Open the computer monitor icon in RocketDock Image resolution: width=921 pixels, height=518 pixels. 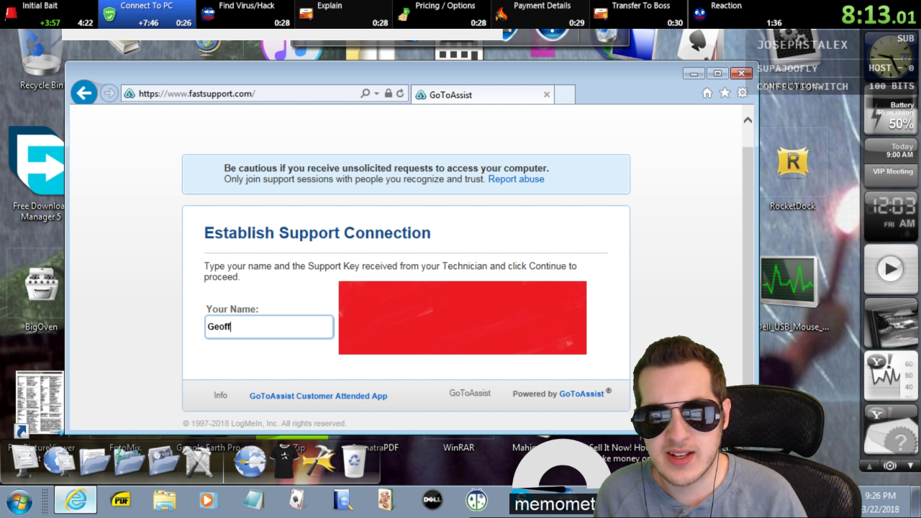pos(24,461)
